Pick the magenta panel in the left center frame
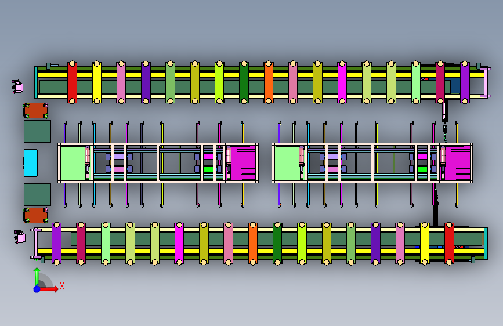503x326 pixels. (244, 163)
